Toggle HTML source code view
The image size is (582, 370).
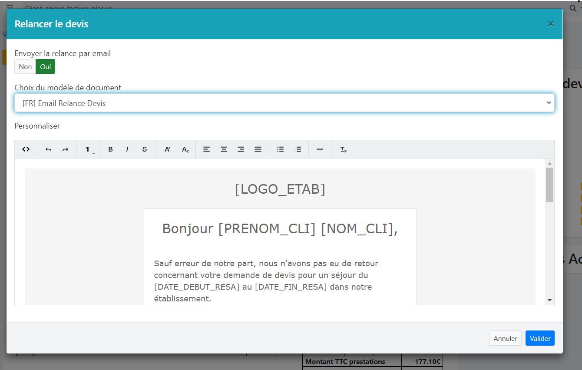coord(26,149)
